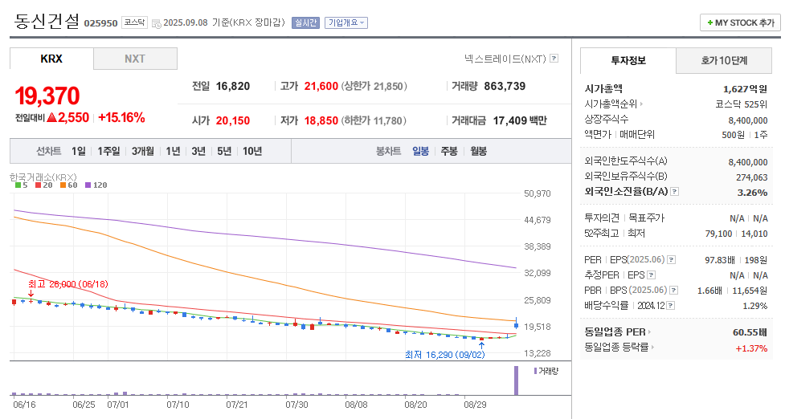Click the arrow next to 동일업종 PER
This screenshot has width=785, height=419.
pos(650,332)
